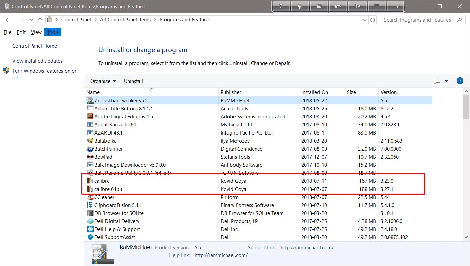Expand the address bar history dropdown

click(x=365, y=20)
